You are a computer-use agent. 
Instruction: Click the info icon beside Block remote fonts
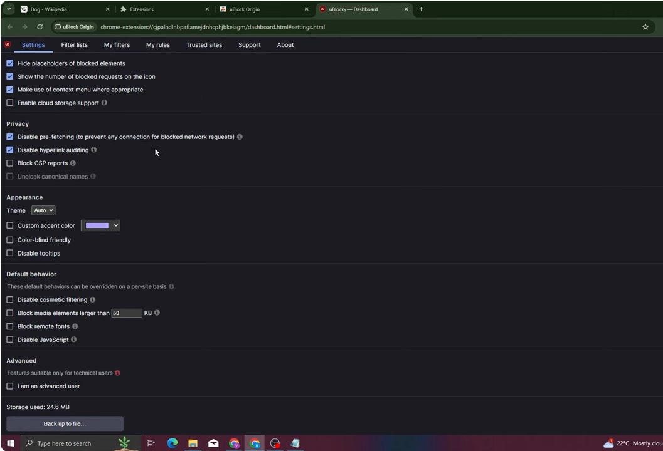(x=75, y=326)
